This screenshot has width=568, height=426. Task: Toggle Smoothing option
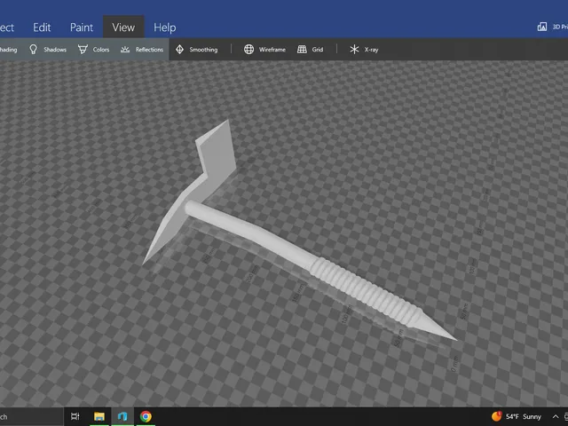click(x=196, y=50)
